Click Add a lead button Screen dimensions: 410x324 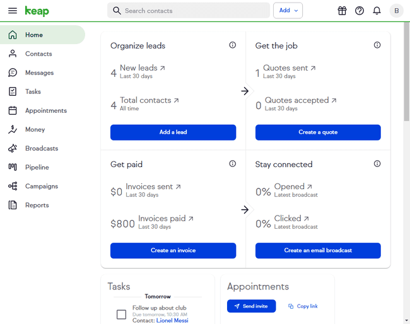click(x=173, y=132)
